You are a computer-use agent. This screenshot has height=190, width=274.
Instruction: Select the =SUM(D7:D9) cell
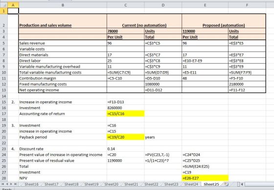(163, 73)
